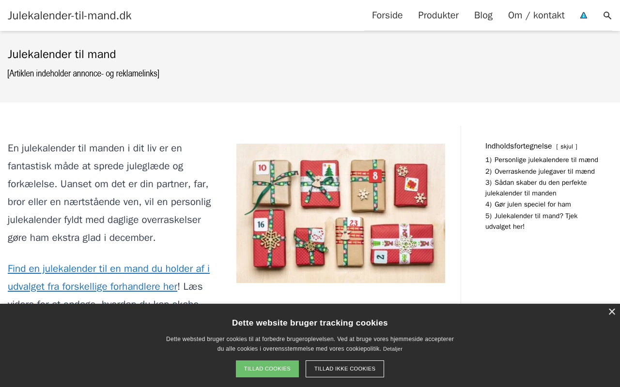The height and width of the screenshot is (387, 620).
Task: Follow the Find en julekalender article link
Action: (108, 278)
